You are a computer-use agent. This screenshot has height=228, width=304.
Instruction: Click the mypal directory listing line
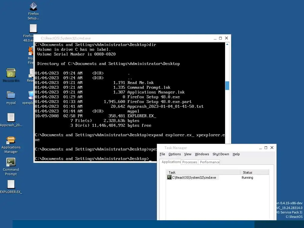87,111
